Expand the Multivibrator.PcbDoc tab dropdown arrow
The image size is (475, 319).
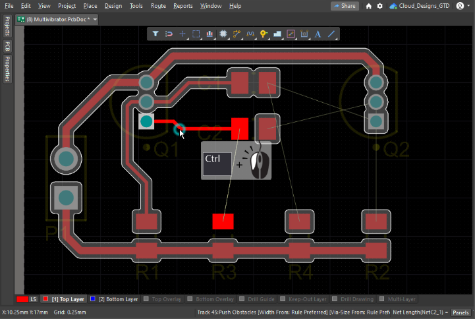(96, 20)
